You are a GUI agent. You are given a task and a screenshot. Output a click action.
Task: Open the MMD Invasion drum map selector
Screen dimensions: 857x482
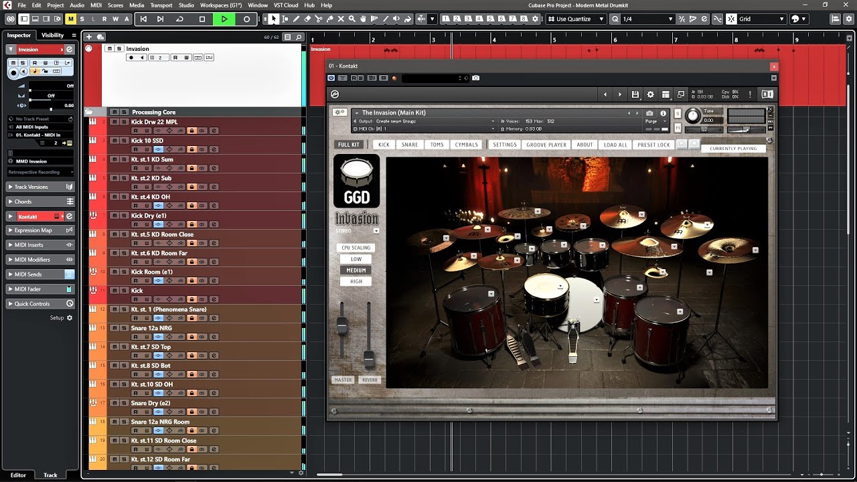pyautogui.click(x=40, y=161)
